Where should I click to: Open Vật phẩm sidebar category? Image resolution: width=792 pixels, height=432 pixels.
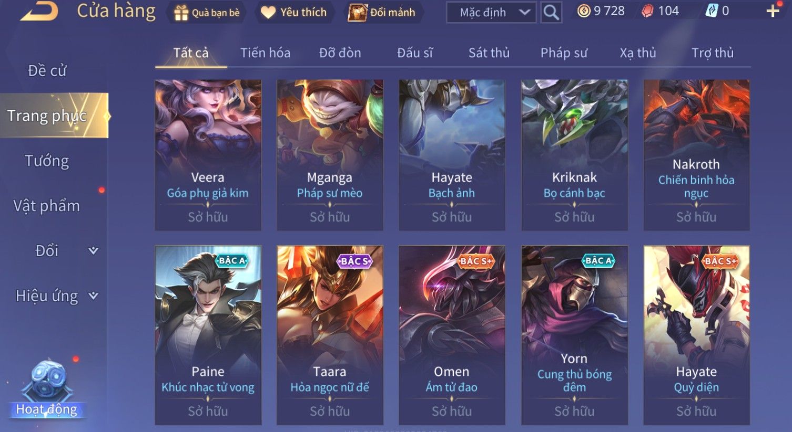coord(47,206)
